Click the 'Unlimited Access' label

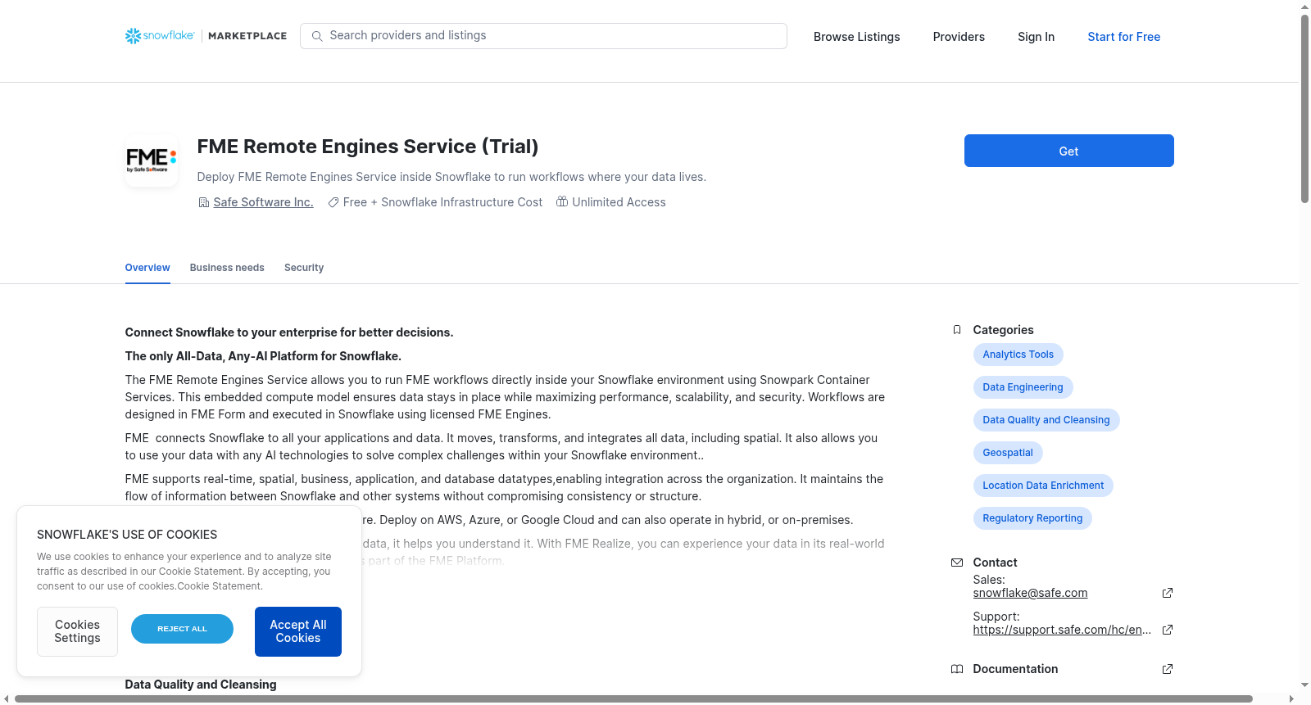[619, 202]
